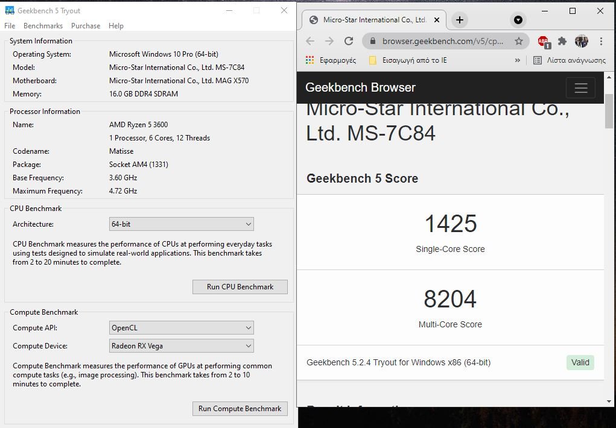This screenshot has width=616, height=428.
Task: Select the Micro-Star International Chrome tab
Action: [x=374, y=20]
